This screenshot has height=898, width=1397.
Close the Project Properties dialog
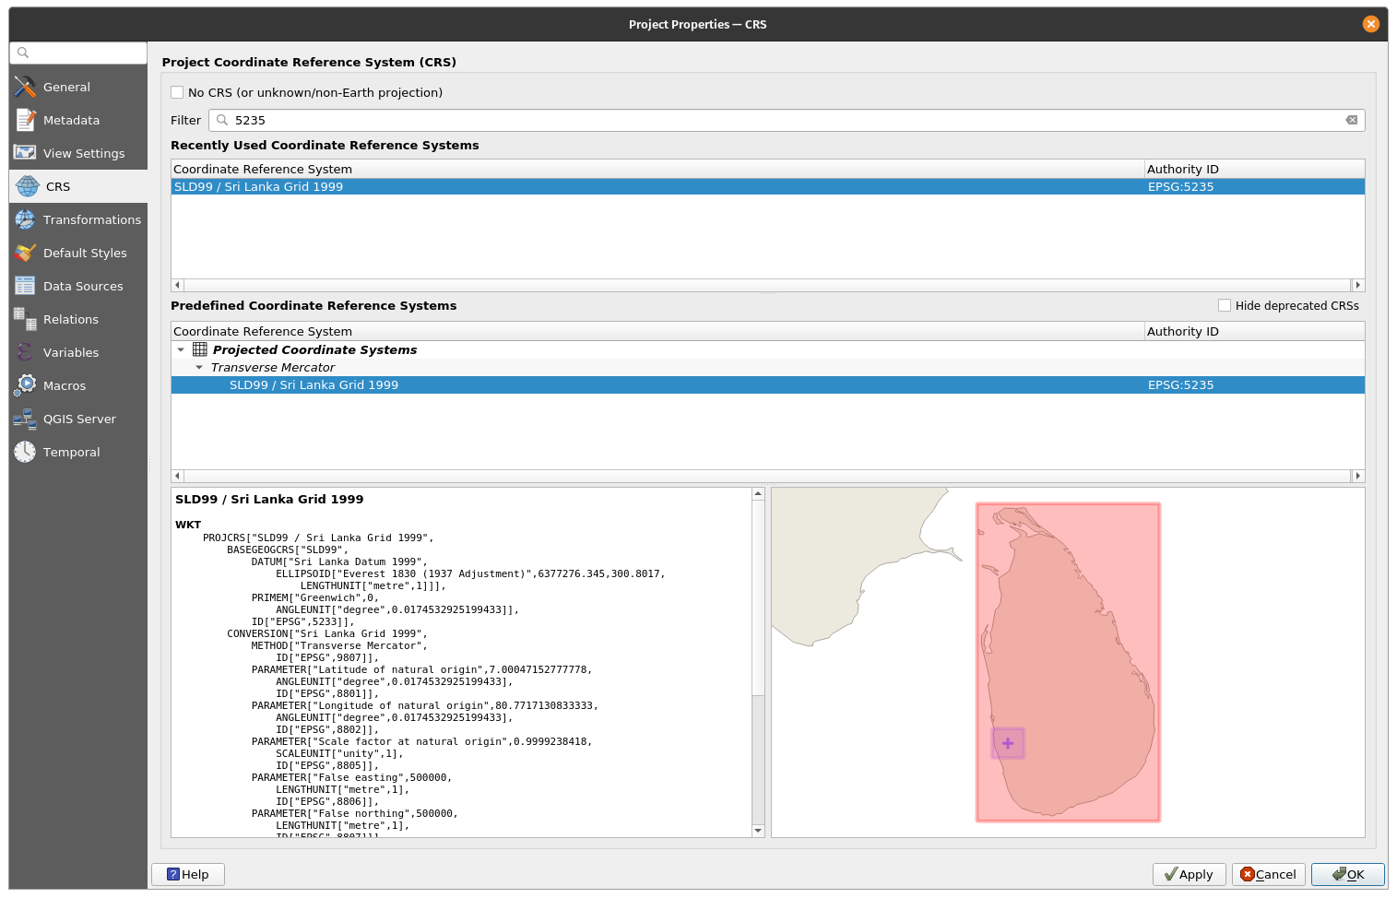(x=1370, y=24)
